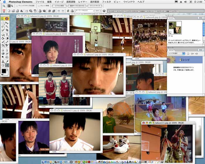Viewport: 205px width, 164px height.
Task: Click the Actual Pixels button
Action: coord(59,6)
